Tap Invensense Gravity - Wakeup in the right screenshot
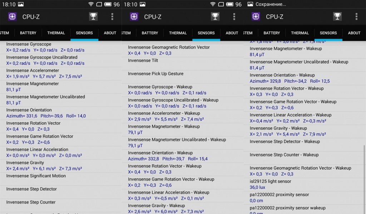This screenshot has width=366, height=214. [x=305, y=131]
